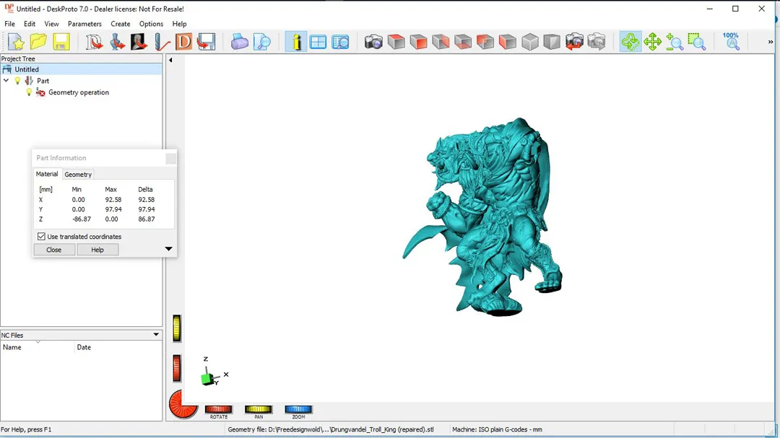This screenshot has width=780, height=438.
Task: Activate the green mouse Rotate tool icon
Action: click(x=630, y=42)
